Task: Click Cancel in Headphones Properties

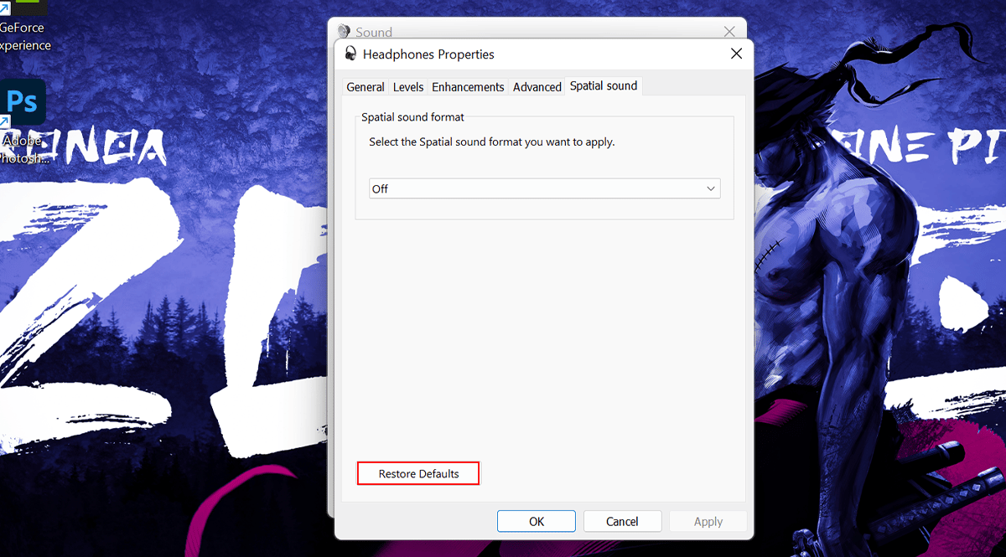Action: coord(622,521)
